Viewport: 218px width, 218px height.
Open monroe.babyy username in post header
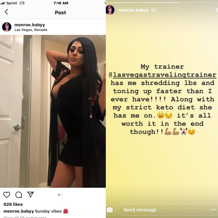click(30, 25)
